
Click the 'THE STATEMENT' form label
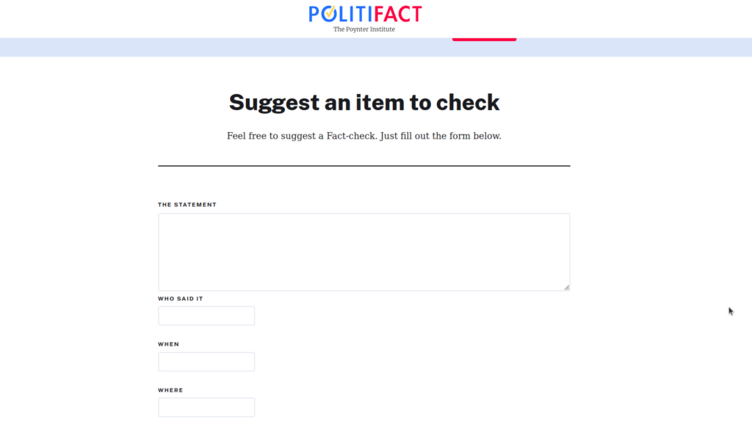(x=187, y=204)
